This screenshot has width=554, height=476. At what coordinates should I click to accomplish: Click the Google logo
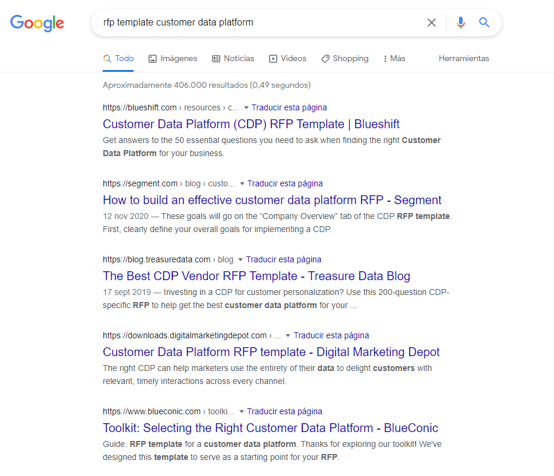click(37, 23)
